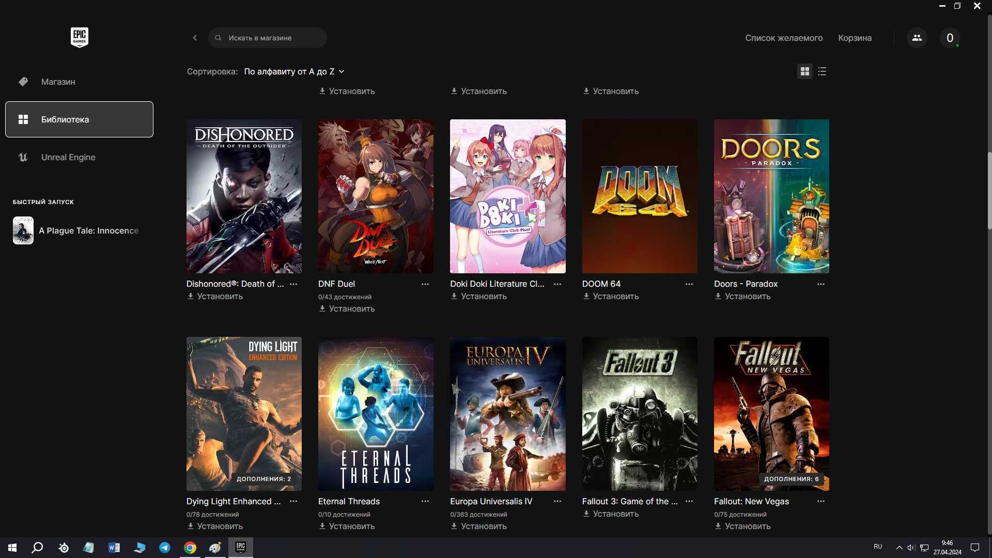Open the Europa Universalis IV cover
The image size is (992, 558).
point(508,414)
